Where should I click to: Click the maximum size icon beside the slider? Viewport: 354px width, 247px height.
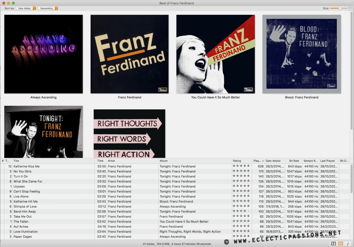351,8
